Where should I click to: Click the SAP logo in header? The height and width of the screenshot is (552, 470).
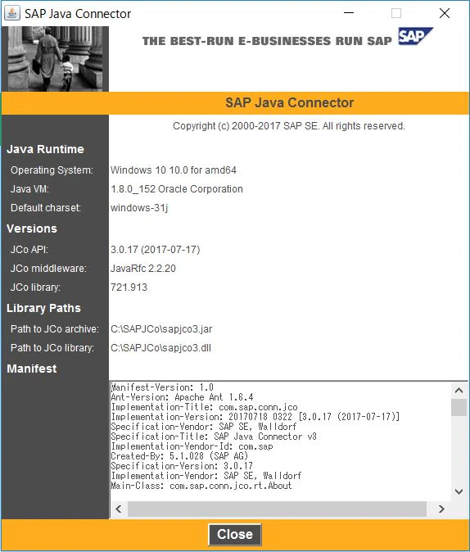[415, 36]
